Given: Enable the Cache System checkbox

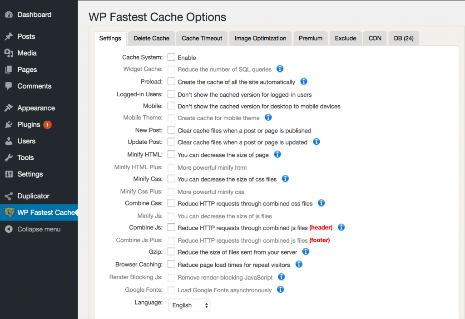Looking at the screenshot, I should coord(172,57).
